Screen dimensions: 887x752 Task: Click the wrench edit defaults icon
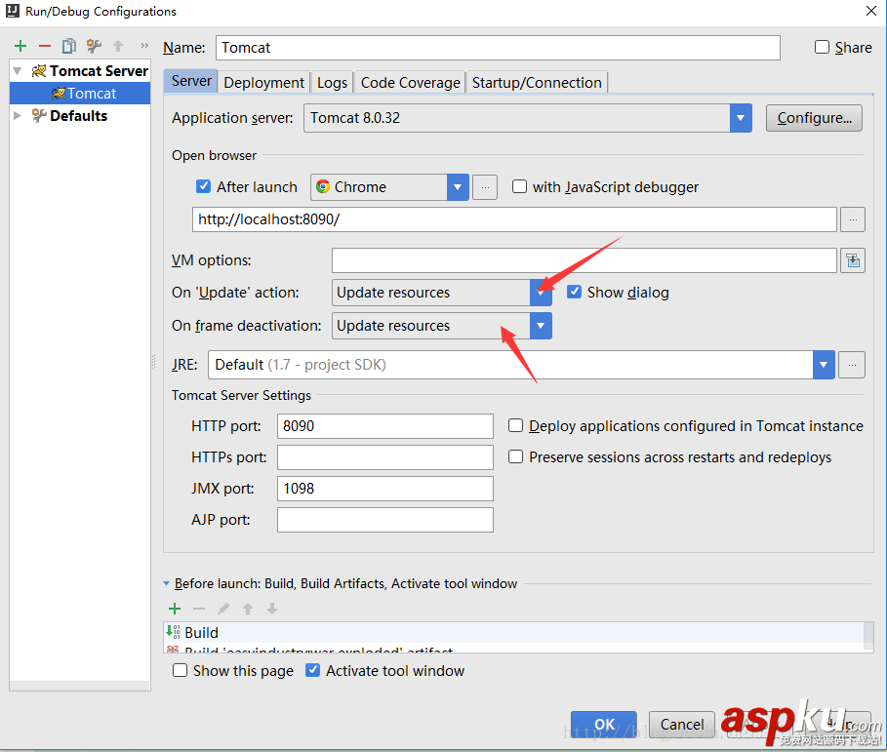pyautogui.click(x=94, y=46)
